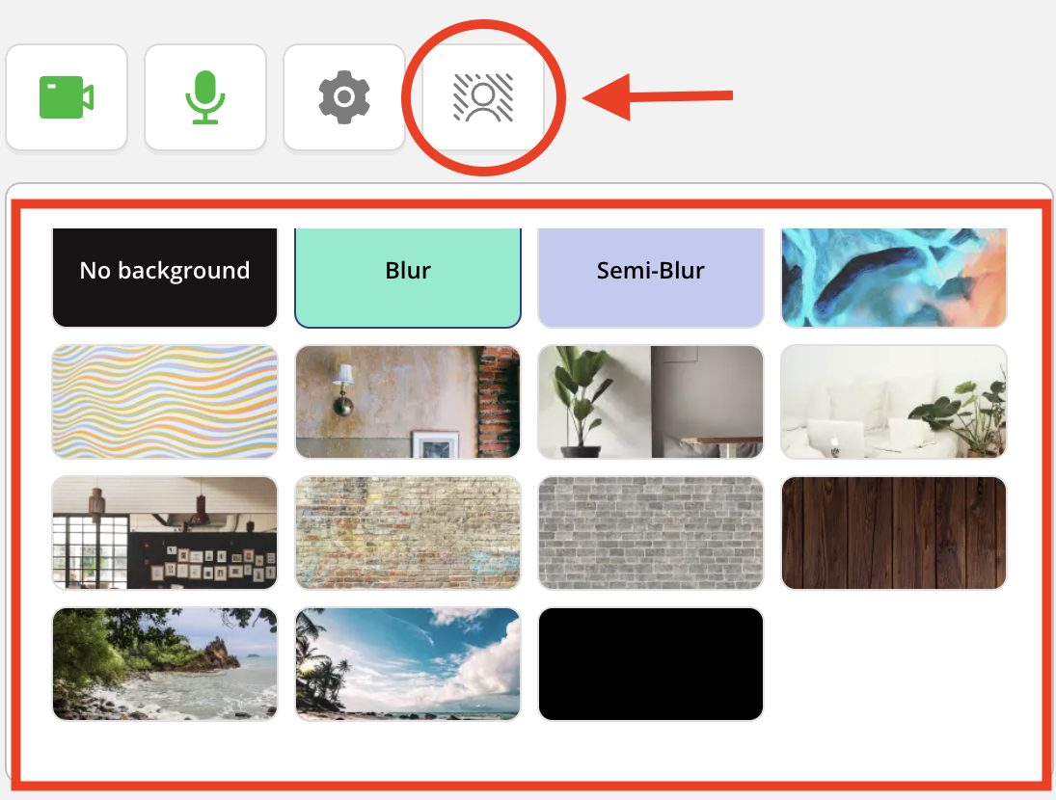Screen dimensions: 1056x800
Task: Click the virtual background person icon
Action: pyautogui.click(x=483, y=97)
